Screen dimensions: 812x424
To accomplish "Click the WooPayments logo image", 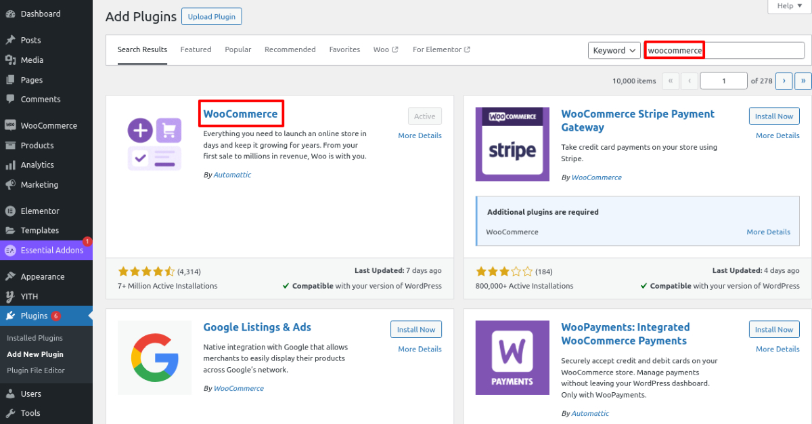I will tap(512, 358).
